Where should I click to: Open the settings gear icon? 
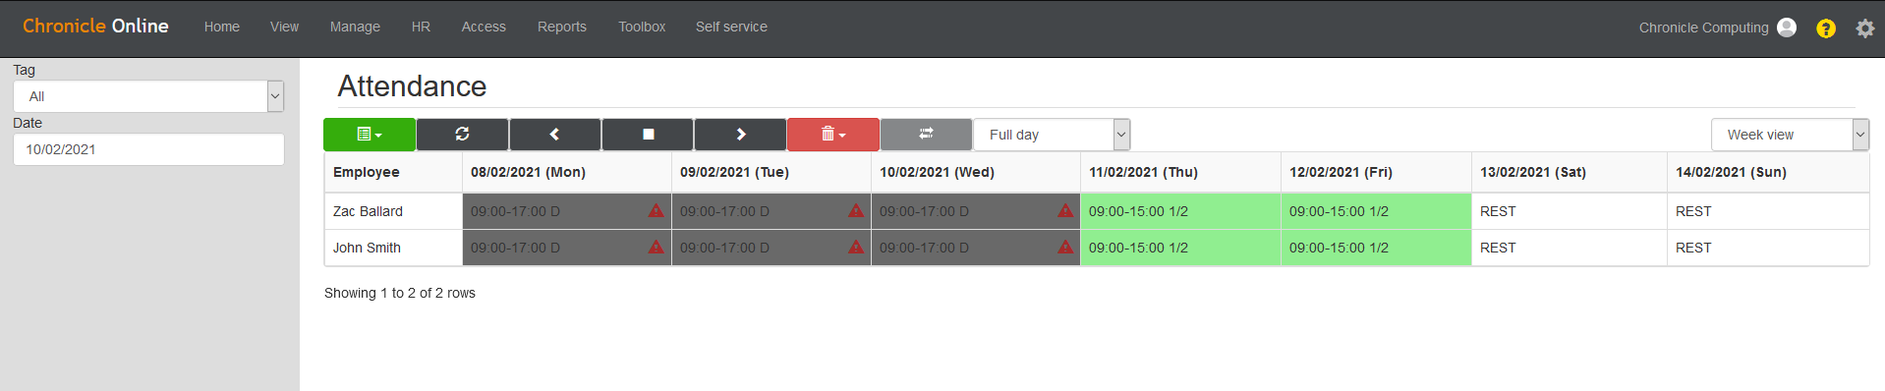click(x=1864, y=28)
